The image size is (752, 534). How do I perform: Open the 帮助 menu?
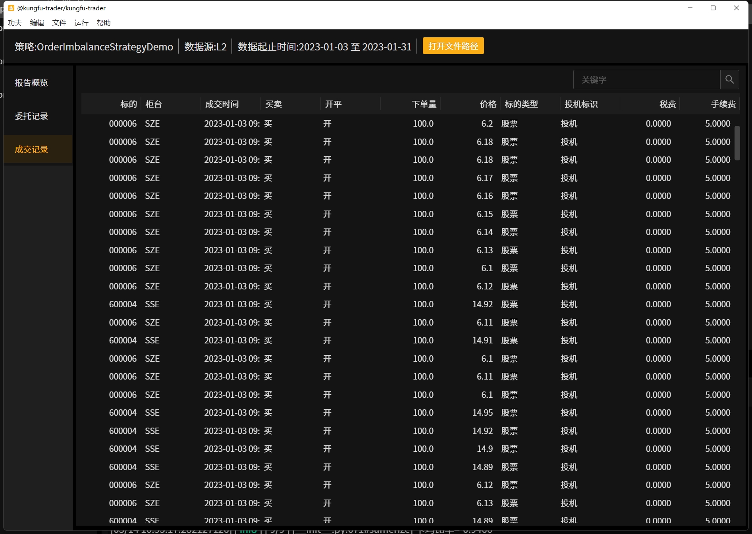(x=104, y=23)
